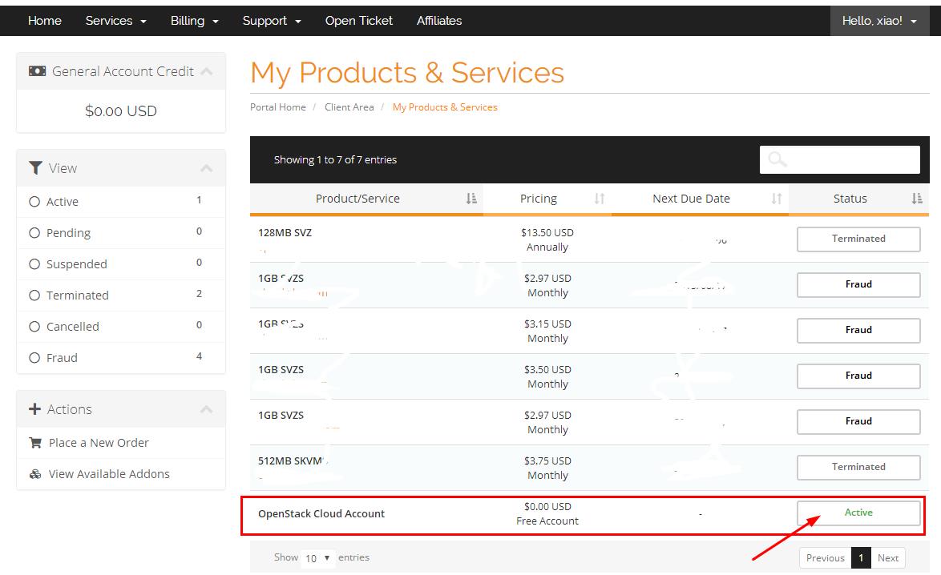
Task: Click Fraud status on the $3.50 USD row
Action: pos(858,376)
